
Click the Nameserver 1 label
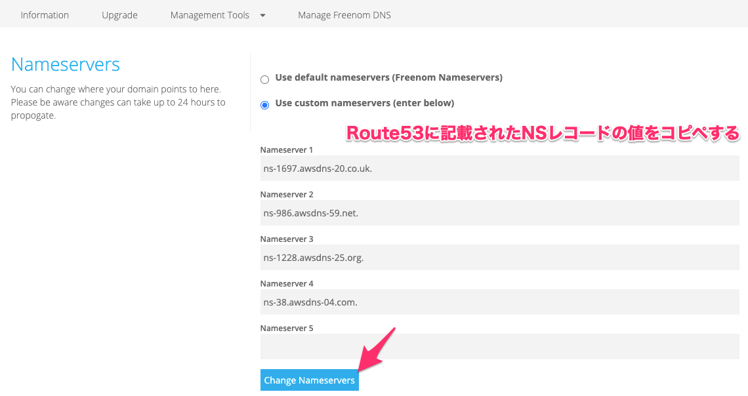[x=287, y=149]
